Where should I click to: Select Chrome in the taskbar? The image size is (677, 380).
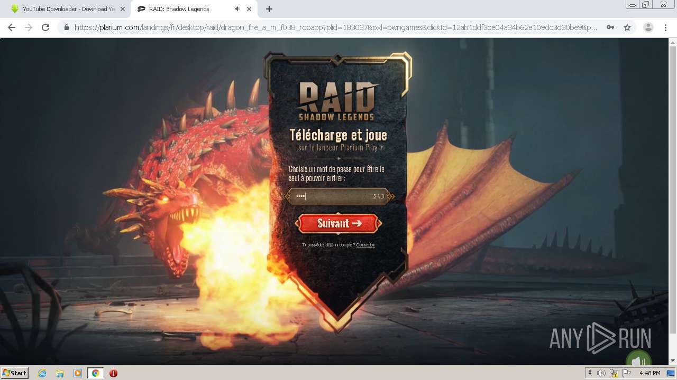click(x=95, y=373)
